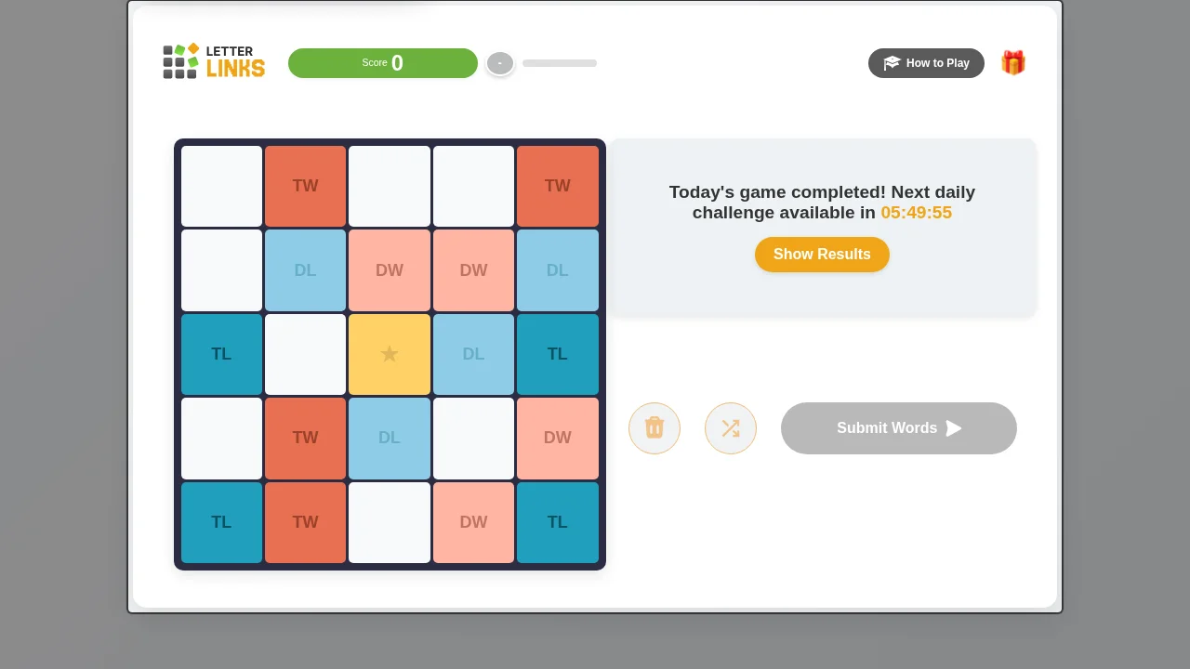
Task: Click the green Score bar
Action: [x=383, y=63]
